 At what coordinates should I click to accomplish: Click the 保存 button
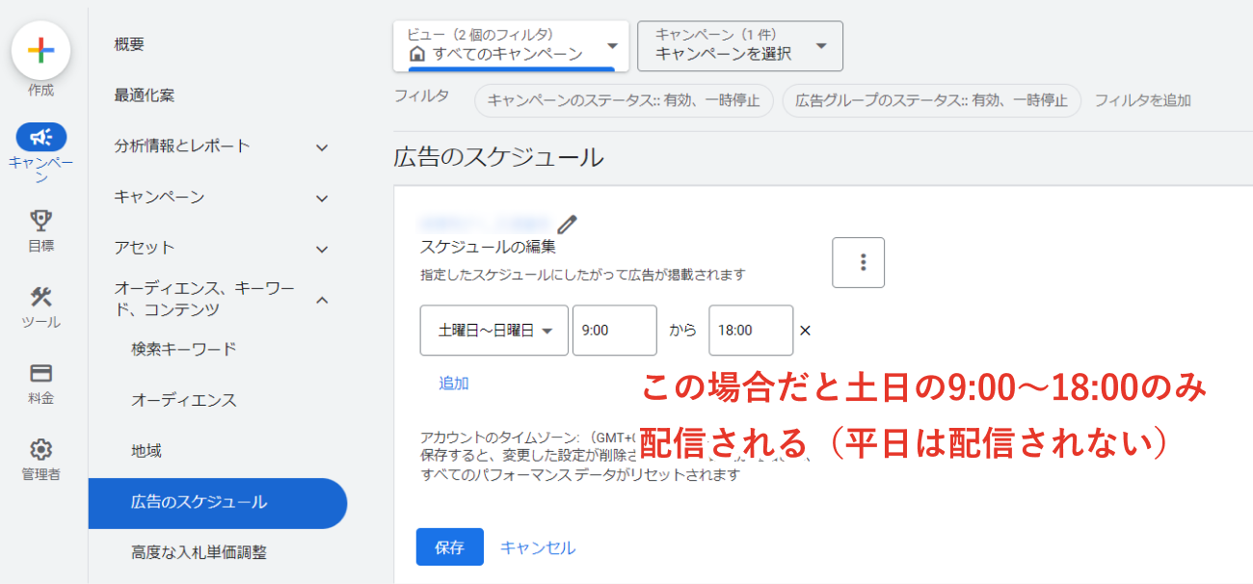point(450,547)
